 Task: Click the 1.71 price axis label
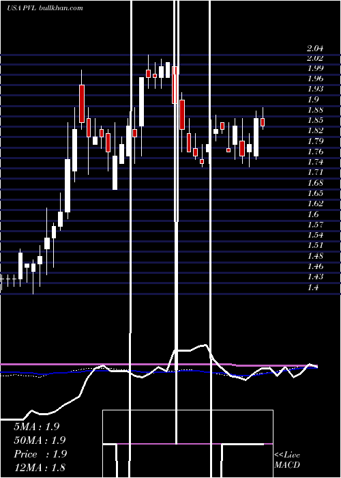(x=315, y=173)
